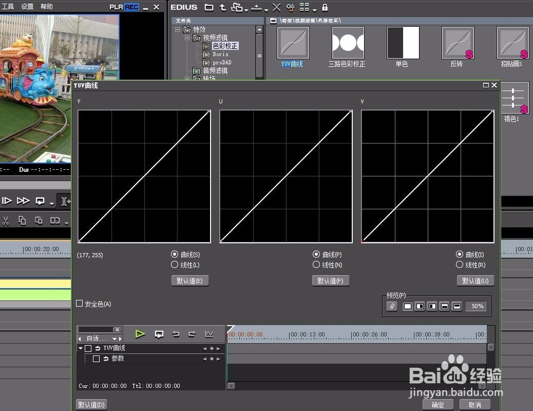Click the eyedropper preview icon
This screenshot has width=533, height=411.
pos(392,306)
